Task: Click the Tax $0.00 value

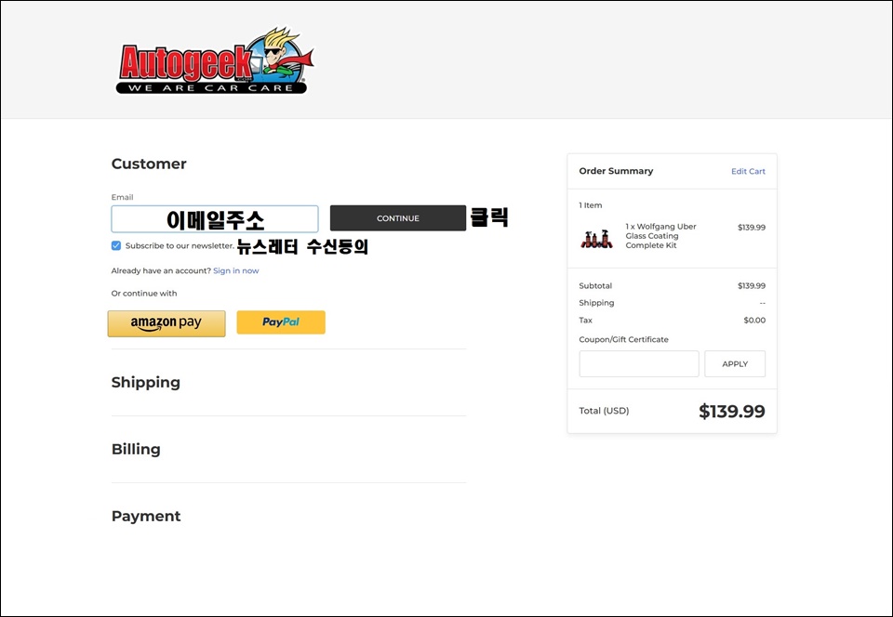Action: coord(754,321)
